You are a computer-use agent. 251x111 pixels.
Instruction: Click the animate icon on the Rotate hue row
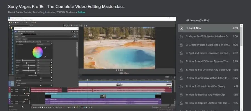click(51, 60)
